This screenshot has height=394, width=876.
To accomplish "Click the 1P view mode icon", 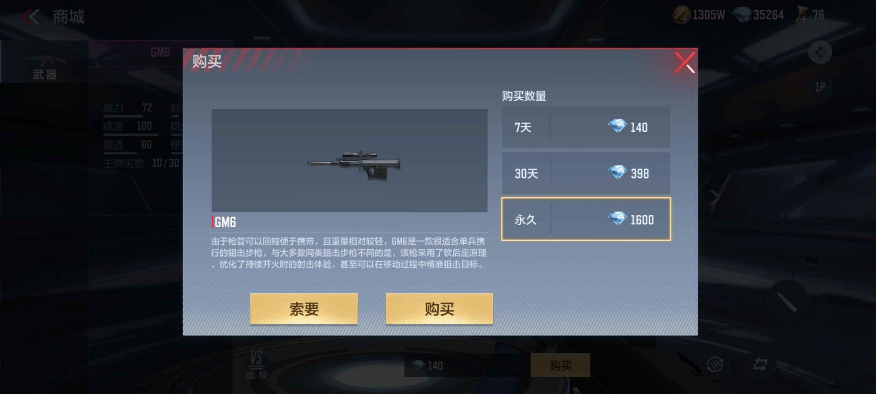I will click(820, 87).
